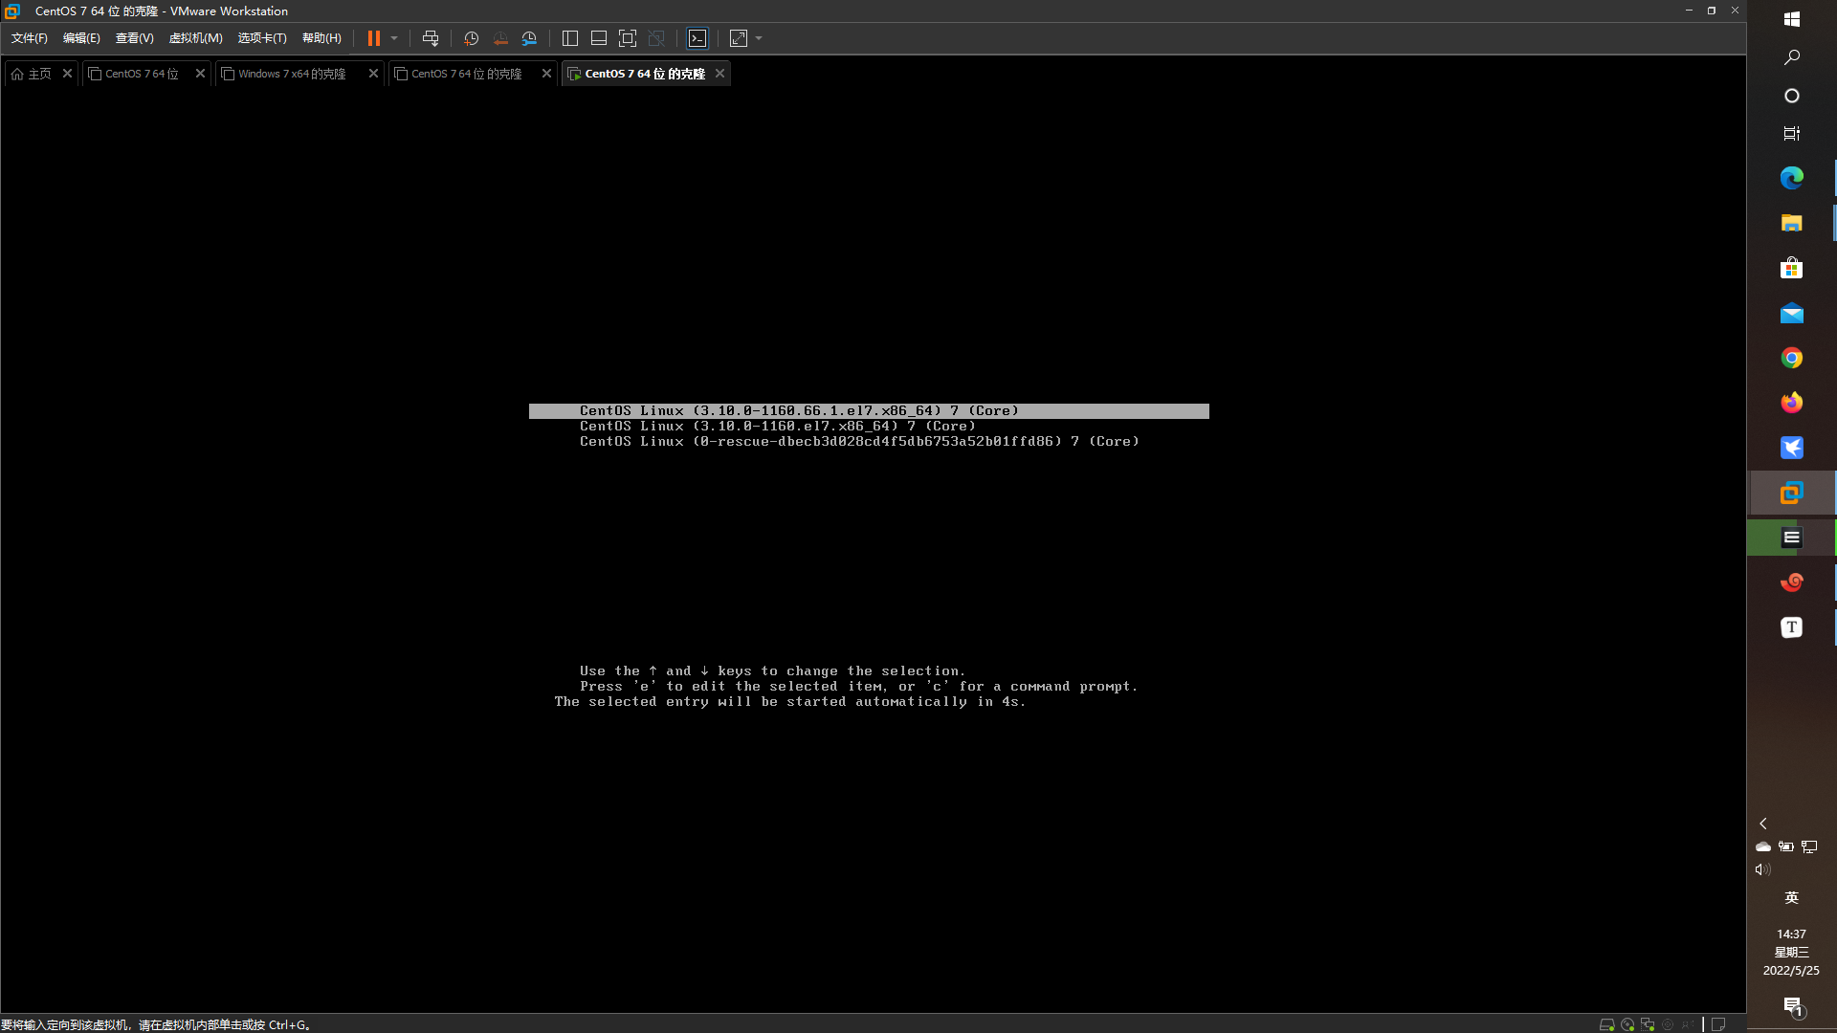Open the power options dropdown arrow
The image size is (1837, 1033).
(x=394, y=38)
